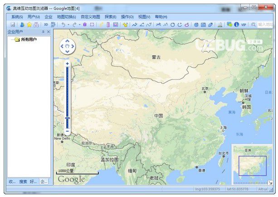The image size is (278, 197).
Task: Pan map down with bottom arrow
Action: 67,52
